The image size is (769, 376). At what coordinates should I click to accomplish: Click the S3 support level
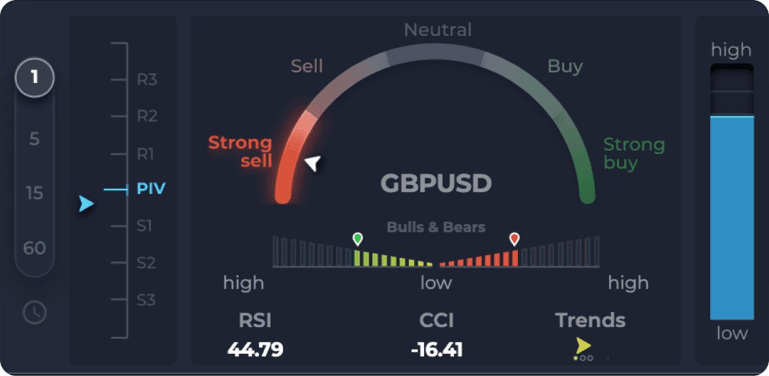click(146, 300)
